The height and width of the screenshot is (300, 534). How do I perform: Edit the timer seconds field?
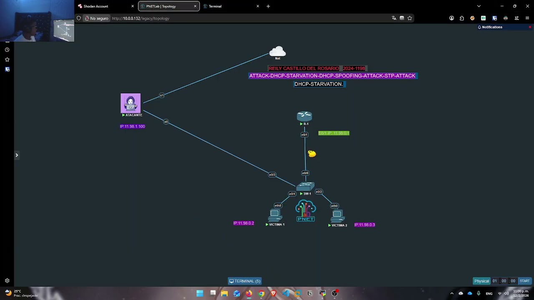pyautogui.click(x=513, y=281)
